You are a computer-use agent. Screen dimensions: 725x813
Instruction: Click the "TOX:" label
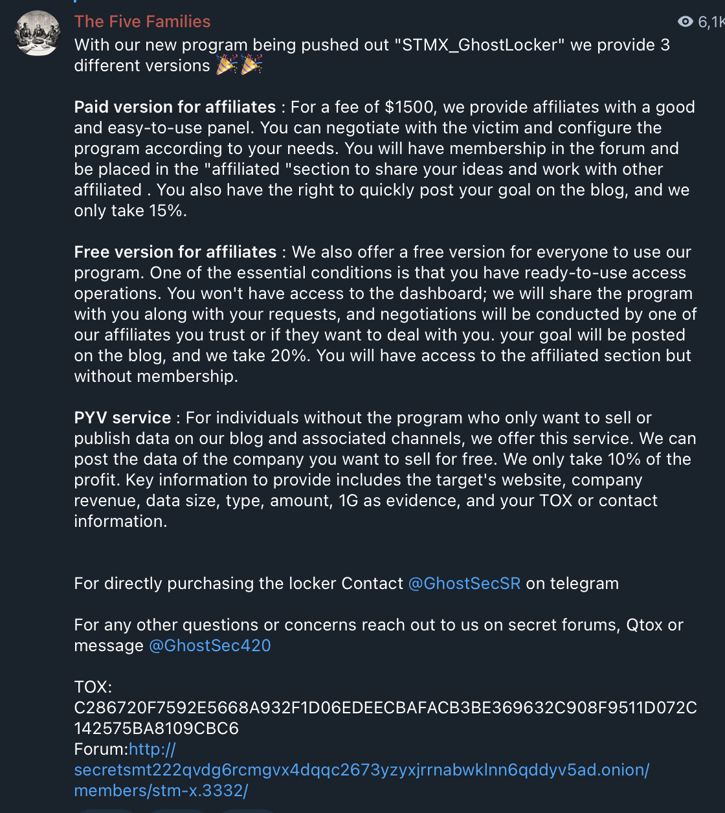point(93,687)
